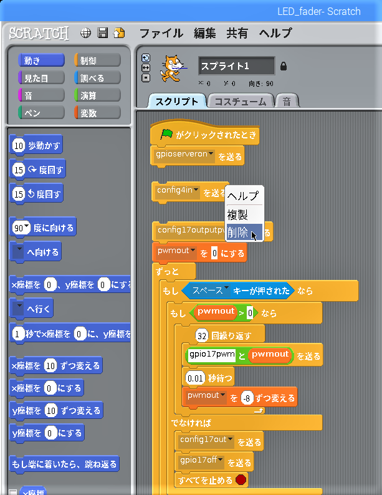Select the 音 block category button
This screenshot has width=382, height=495.
[x=41, y=95]
